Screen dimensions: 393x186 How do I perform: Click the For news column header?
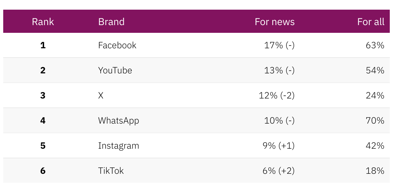click(274, 22)
